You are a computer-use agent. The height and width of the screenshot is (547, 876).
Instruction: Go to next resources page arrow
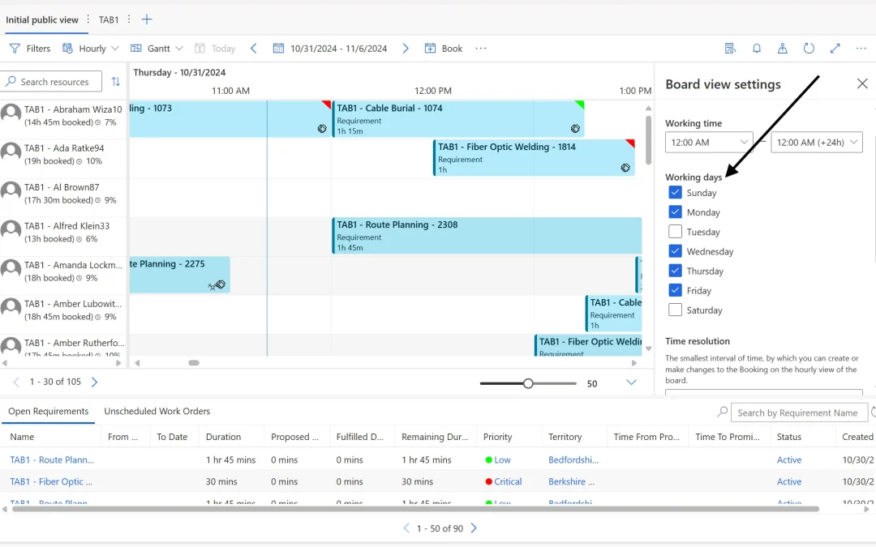coord(94,382)
